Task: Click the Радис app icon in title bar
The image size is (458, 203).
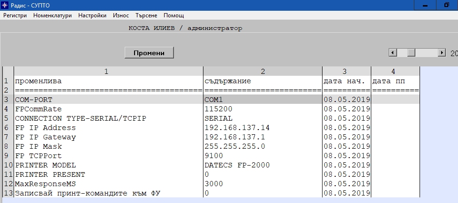Action: (5, 5)
